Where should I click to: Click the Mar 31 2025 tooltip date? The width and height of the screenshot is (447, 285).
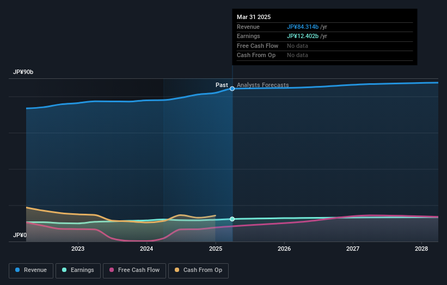[254, 17]
